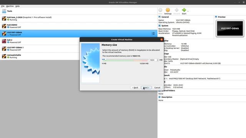This screenshot has width=246, height=138.
Task: Click the green Start arrow toolbar icon
Action: point(184,10)
